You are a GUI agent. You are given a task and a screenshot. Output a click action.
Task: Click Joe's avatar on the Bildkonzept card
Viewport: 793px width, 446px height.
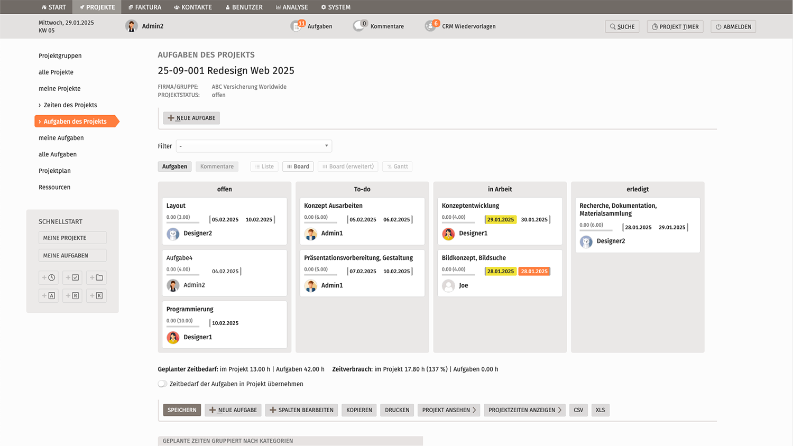[448, 285]
